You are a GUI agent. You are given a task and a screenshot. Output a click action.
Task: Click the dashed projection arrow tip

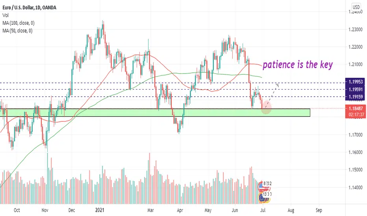point(278,84)
